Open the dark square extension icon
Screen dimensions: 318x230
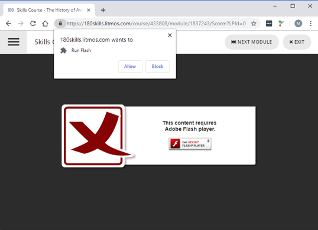[x=269, y=24]
